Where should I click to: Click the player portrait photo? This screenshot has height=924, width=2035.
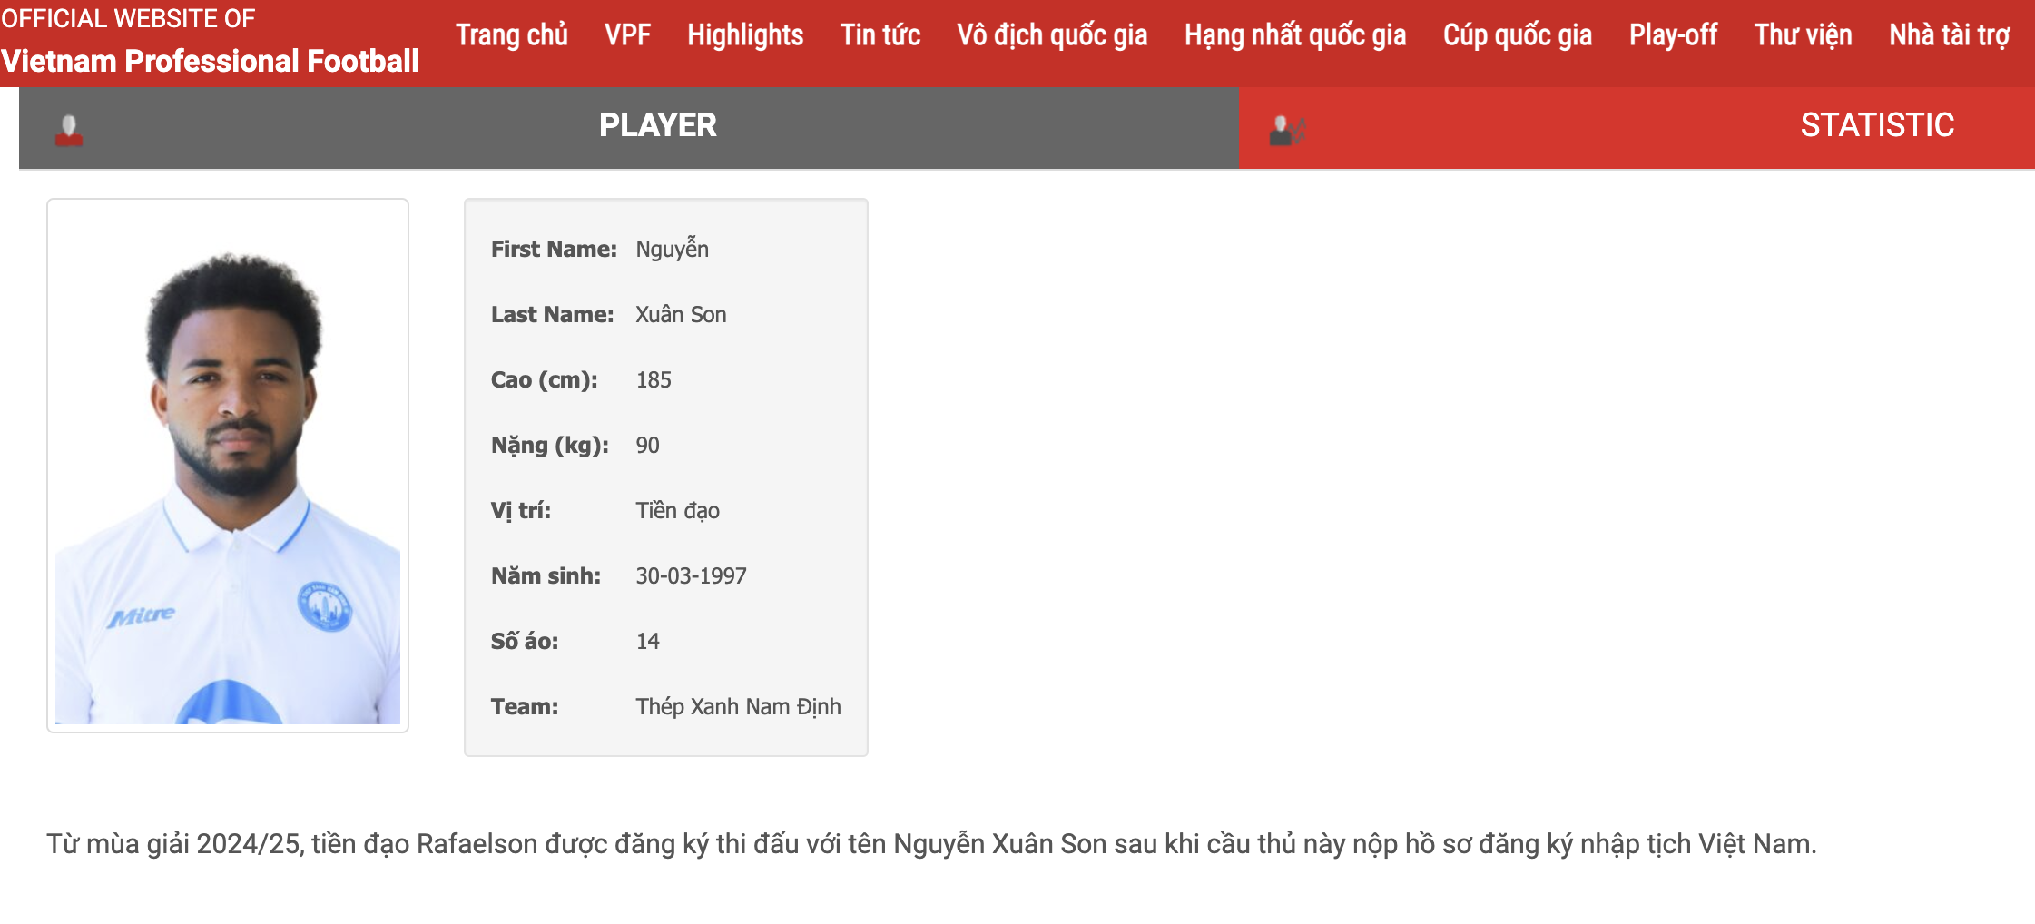(x=228, y=465)
